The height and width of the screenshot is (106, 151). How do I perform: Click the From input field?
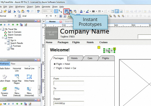point(69,83)
